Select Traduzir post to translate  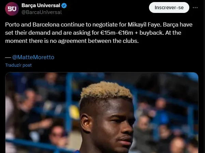point(18,65)
